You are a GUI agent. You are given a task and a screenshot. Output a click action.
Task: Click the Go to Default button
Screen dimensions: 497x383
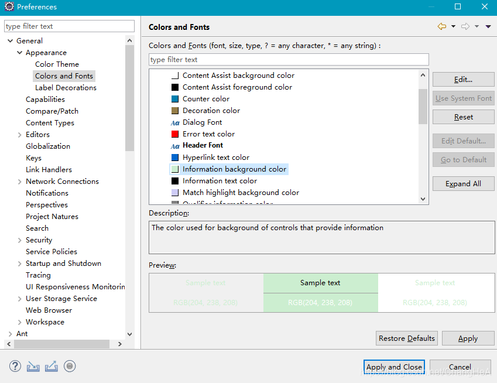464,160
